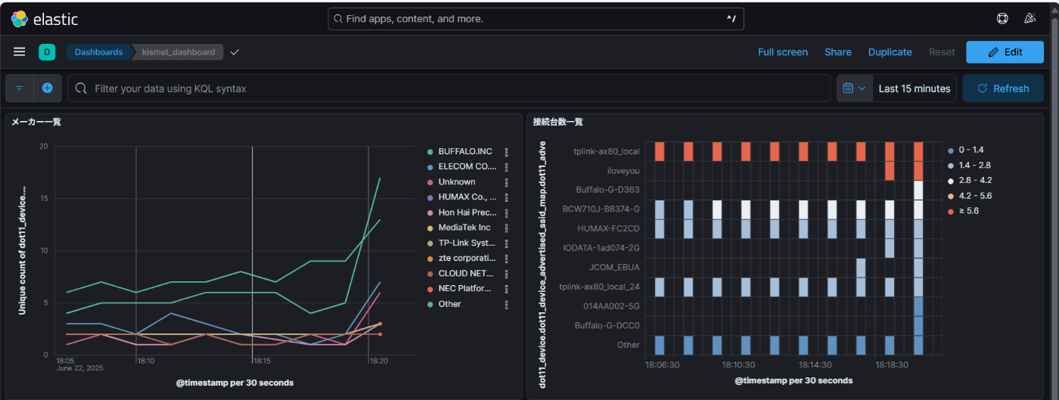Toggle BUFFALO.INC legend series

click(x=464, y=152)
